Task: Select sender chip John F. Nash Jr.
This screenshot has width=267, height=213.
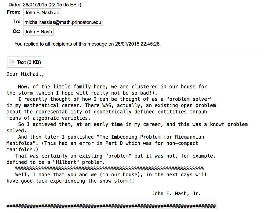Action: pyautogui.click(x=42, y=13)
